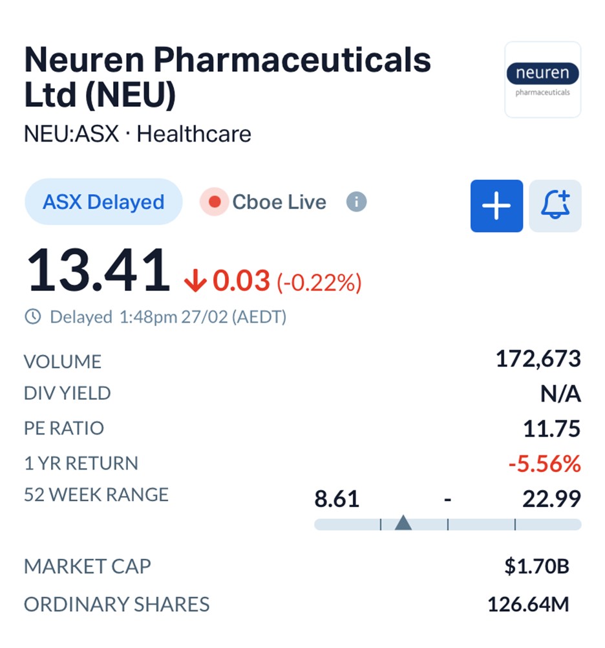
Task: Click the $1.70B market cap value
Action: 536,567
